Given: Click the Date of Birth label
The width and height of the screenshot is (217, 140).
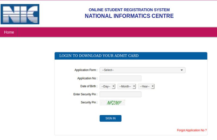Looking at the screenshot, I should tap(89, 86).
